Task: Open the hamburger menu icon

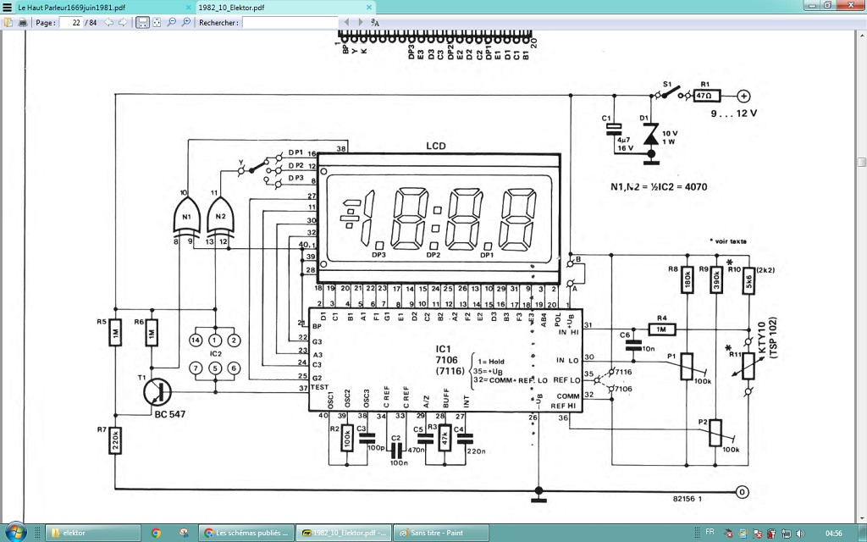Action: pyautogui.click(x=7, y=8)
